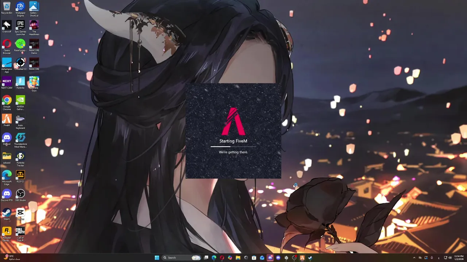467x262 pixels.
Task: Launch OBS Studio from desktop
Action: tap(20, 196)
